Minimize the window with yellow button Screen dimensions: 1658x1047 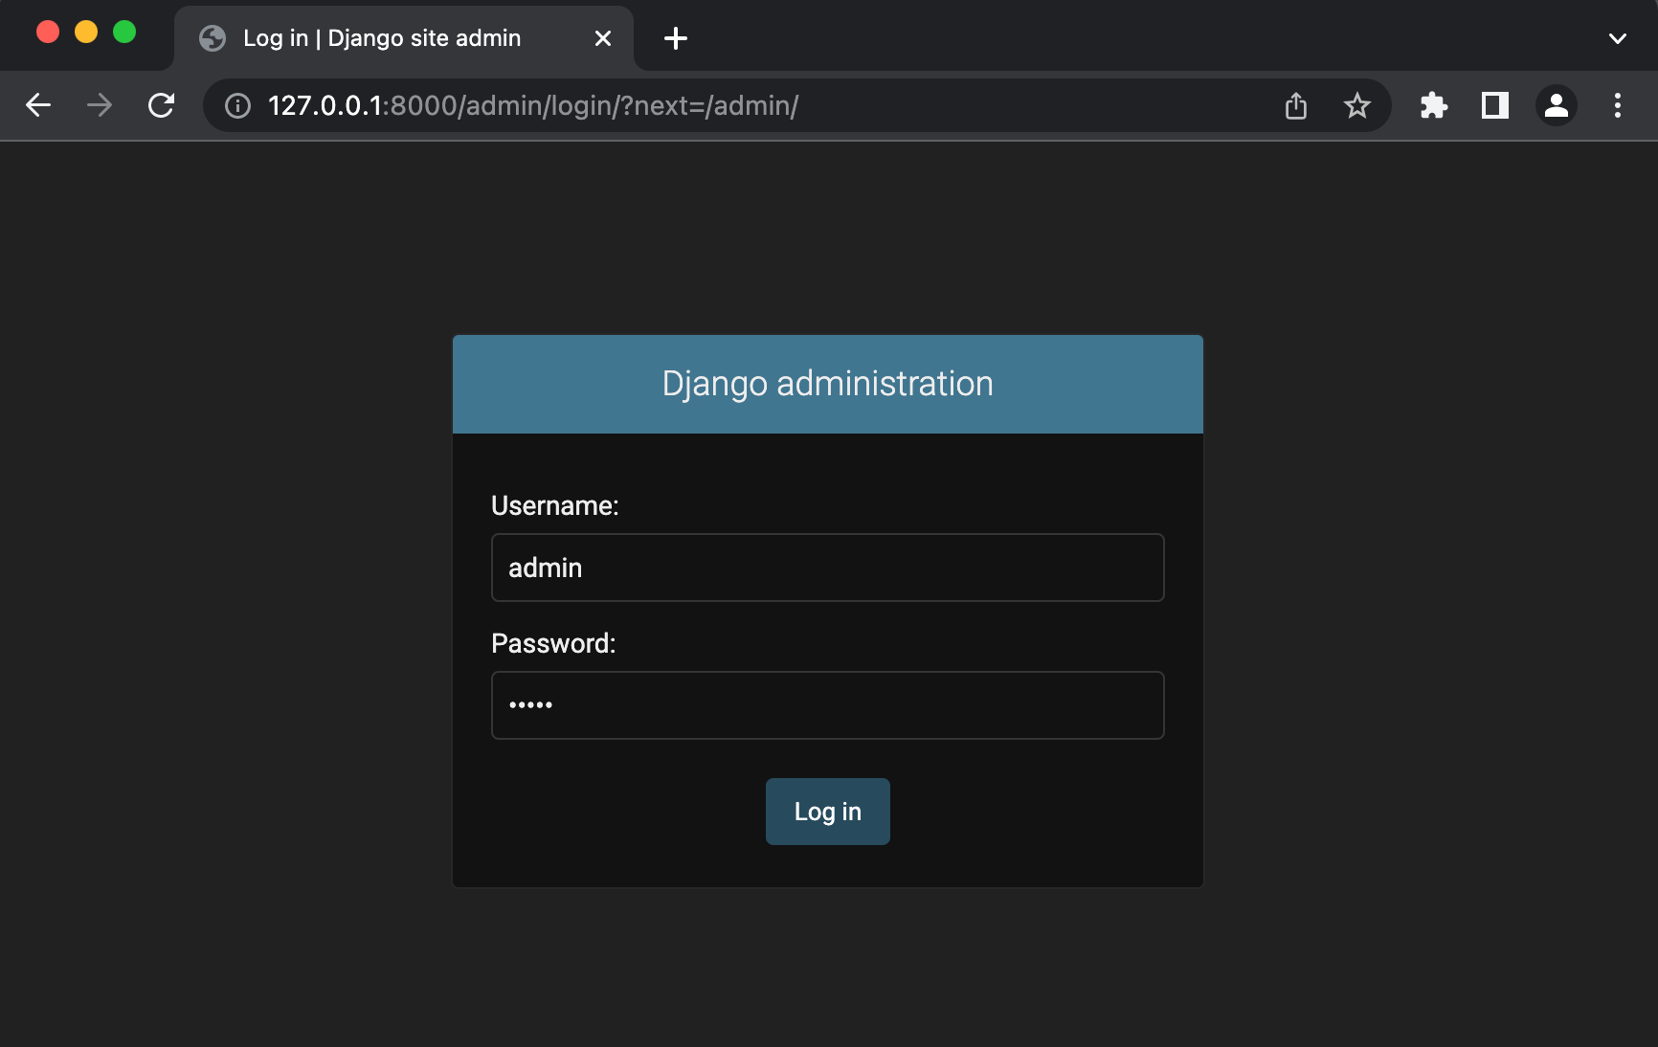click(x=86, y=32)
